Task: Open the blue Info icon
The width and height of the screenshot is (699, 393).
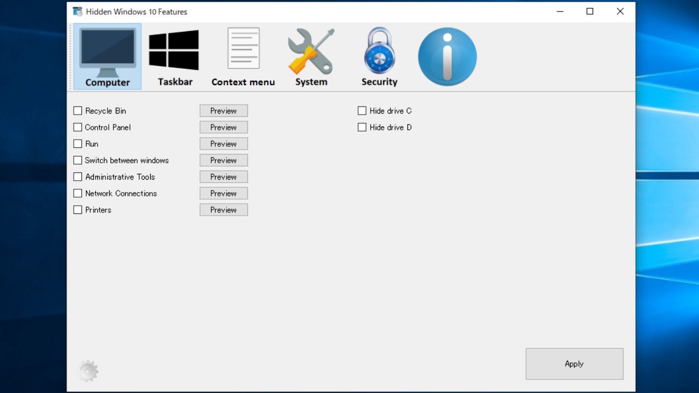Action: click(x=447, y=57)
